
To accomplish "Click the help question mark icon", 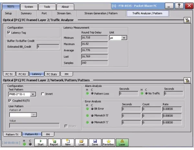I will pos(179,6).
